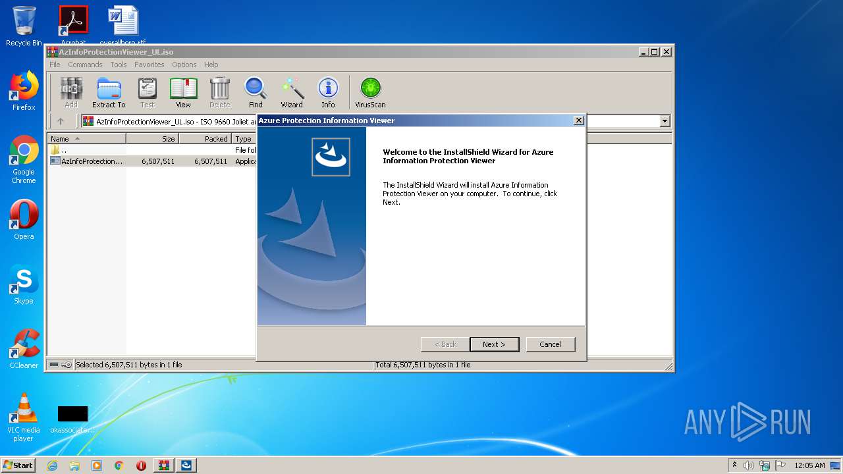Open the File menu in WinRAR
Screen dimensions: 843x474
tap(55, 65)
